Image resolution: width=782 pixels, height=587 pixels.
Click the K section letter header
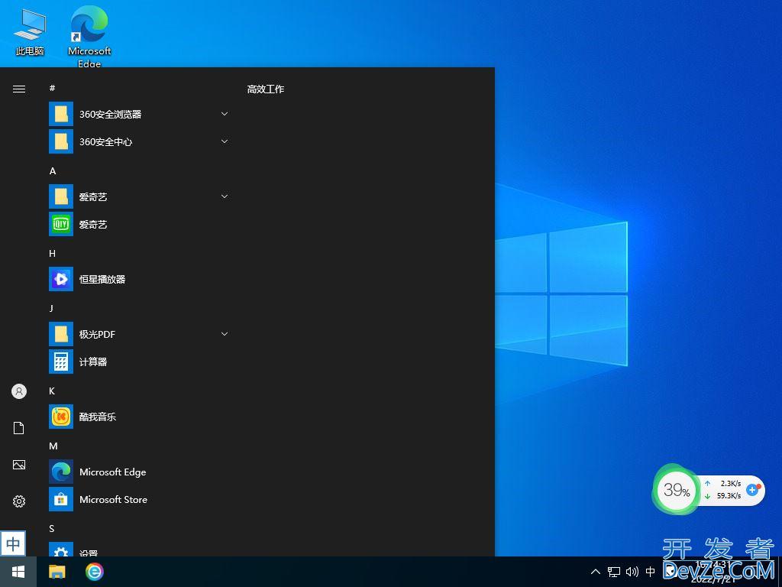pyautogui.click(x=52, y=391)
